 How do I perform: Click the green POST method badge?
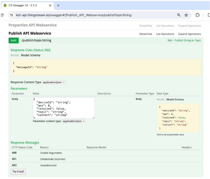click(x=13, y=41)
